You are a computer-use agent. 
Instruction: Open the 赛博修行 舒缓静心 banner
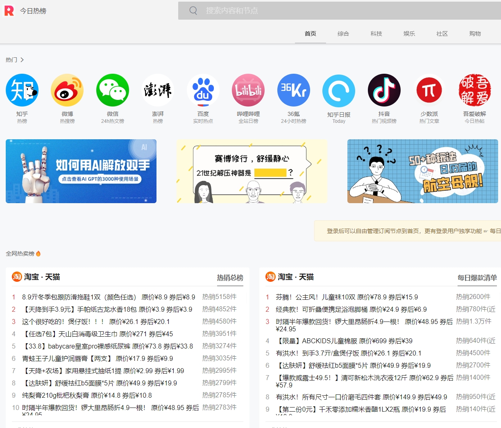point(252,171)
